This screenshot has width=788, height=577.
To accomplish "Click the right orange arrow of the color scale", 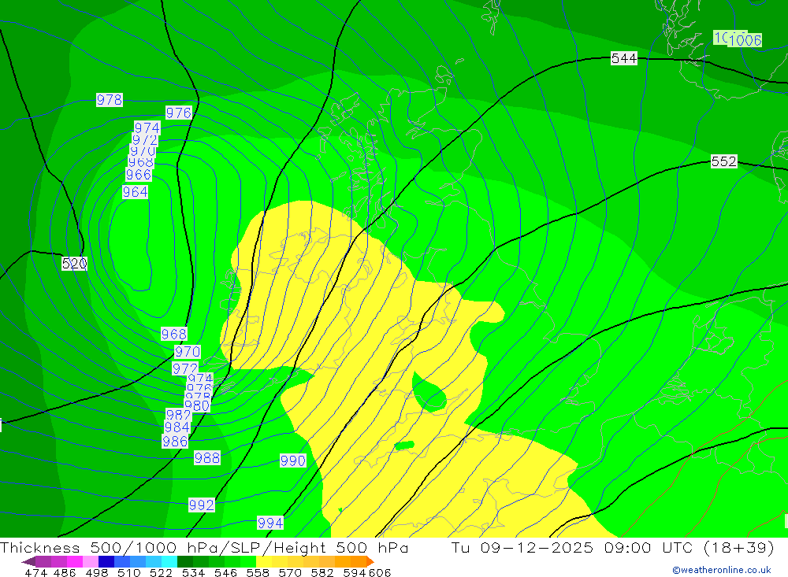I will click(x=370, y=561).
